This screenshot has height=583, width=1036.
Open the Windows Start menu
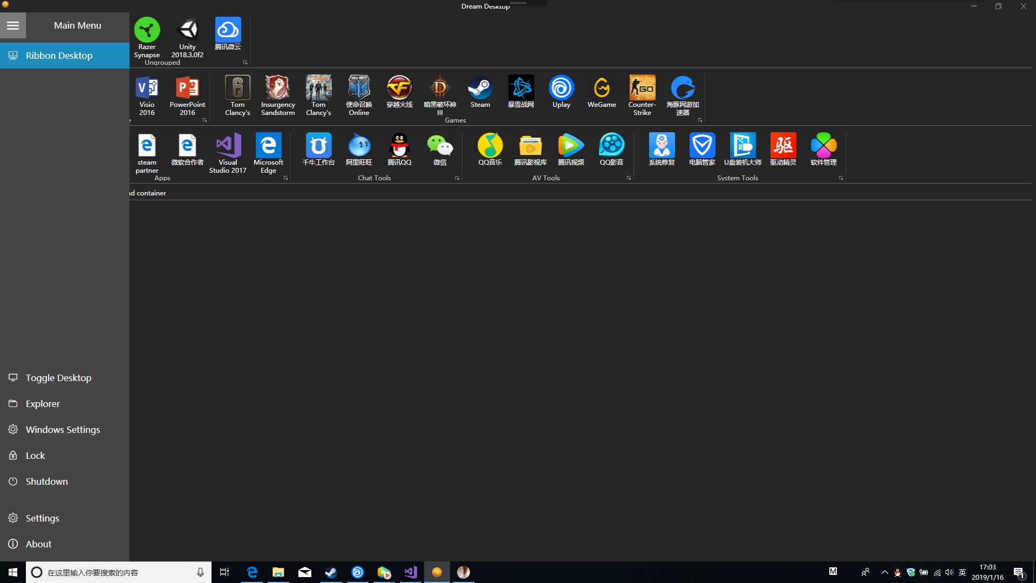point(13,572)
